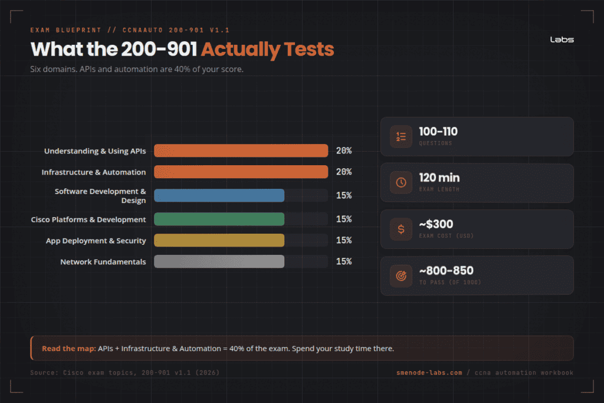Click the 'Cisco Platforms & Development' label
Screen dimensions: 604x403
click(x=88, y=219)
